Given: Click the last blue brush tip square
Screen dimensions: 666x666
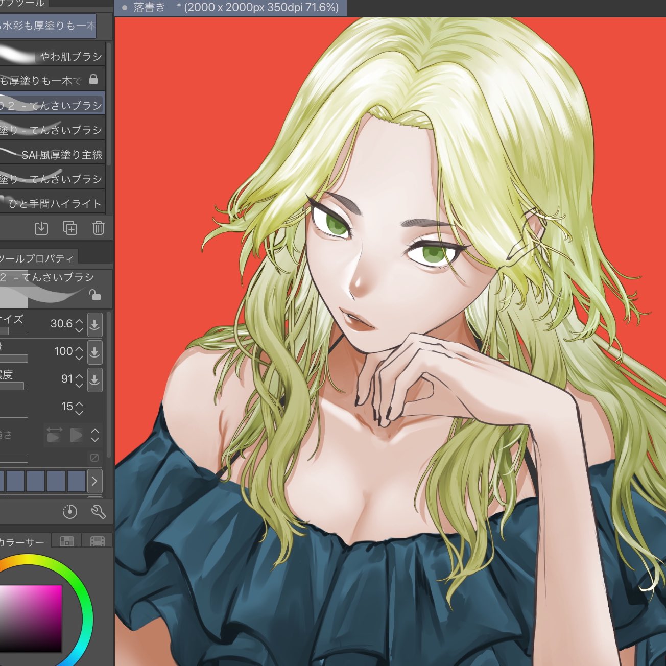Looking at the screenshot, I should pyautogui.click(x=77, y=481).
